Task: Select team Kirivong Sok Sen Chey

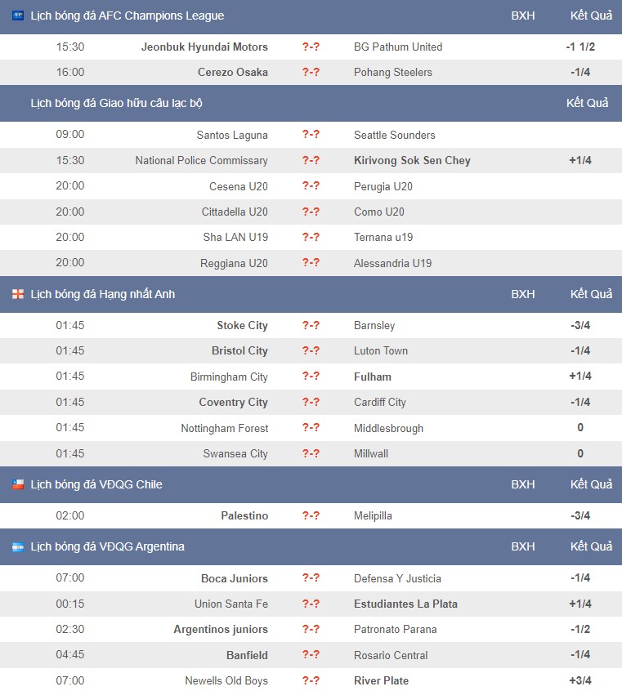Action: coord(412,160)
